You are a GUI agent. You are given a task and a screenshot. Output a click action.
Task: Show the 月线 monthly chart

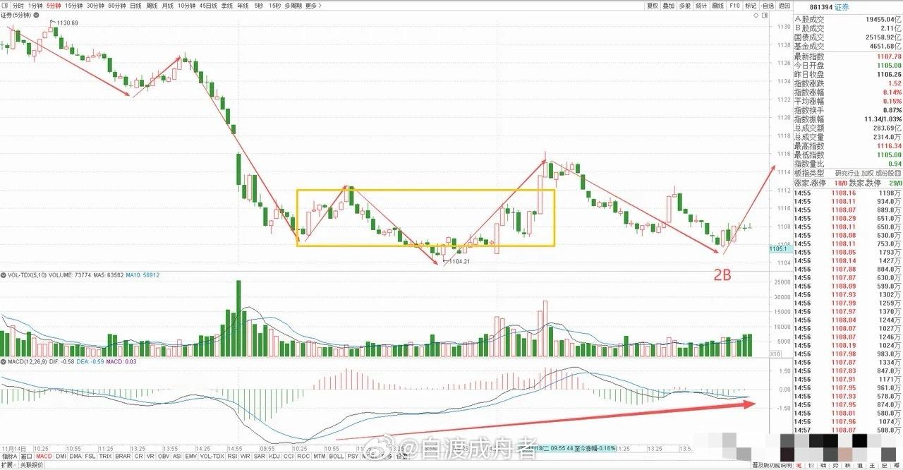pos(168,6)
